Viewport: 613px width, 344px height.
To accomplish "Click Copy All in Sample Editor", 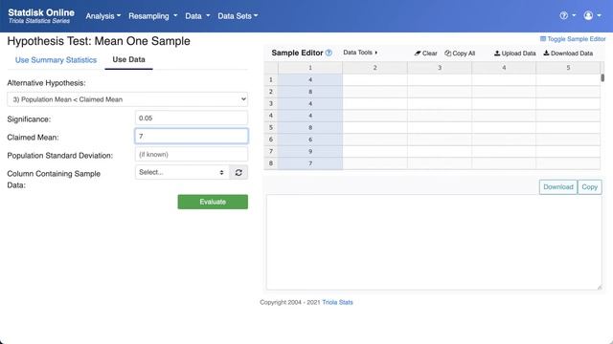I will [x=460, y=54].
